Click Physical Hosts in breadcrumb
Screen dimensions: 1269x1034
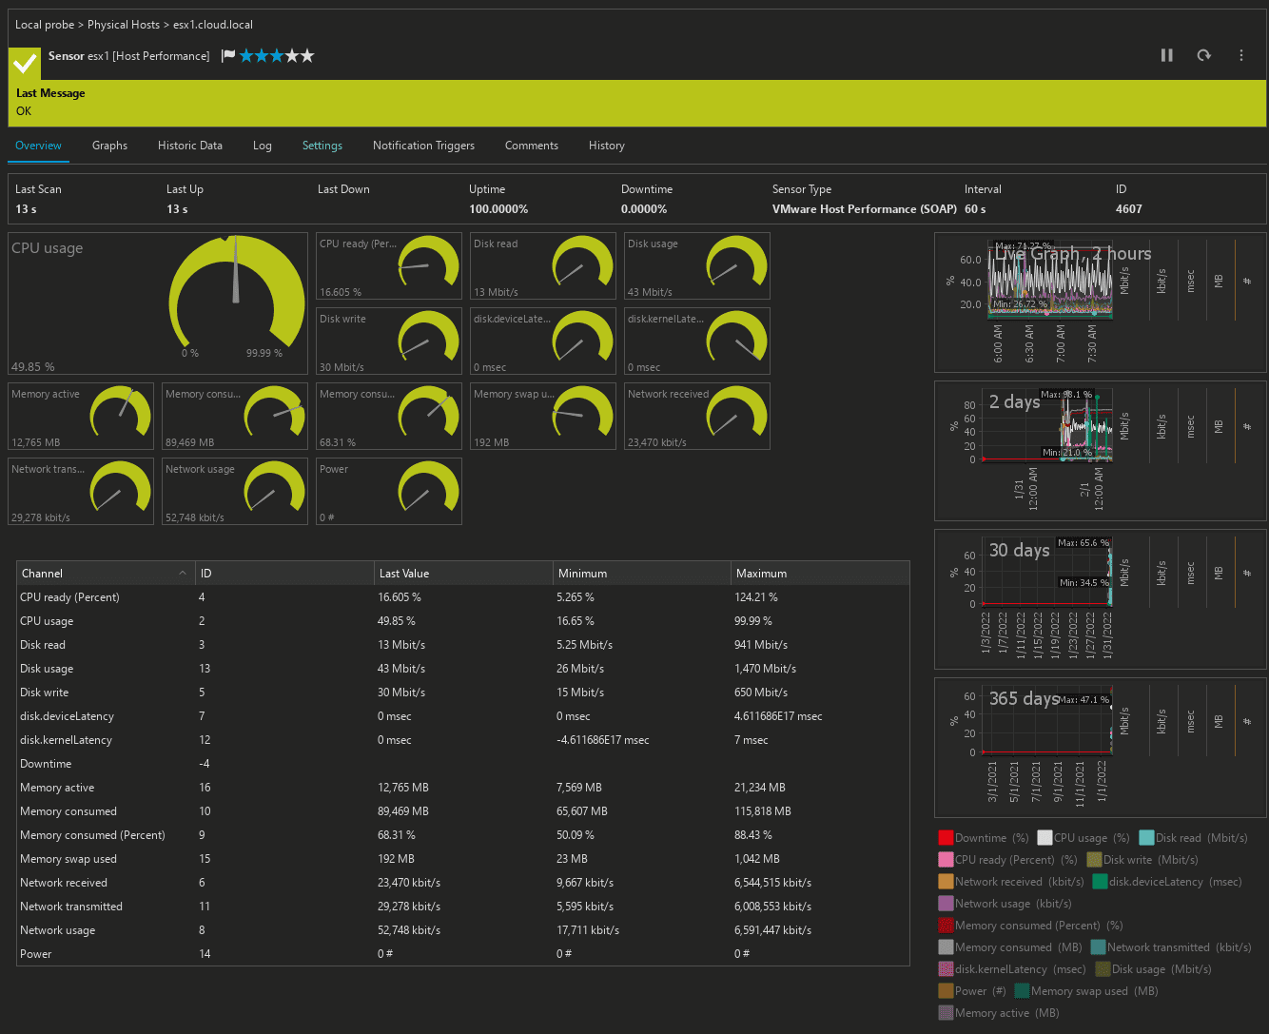(x=124, y=25)
